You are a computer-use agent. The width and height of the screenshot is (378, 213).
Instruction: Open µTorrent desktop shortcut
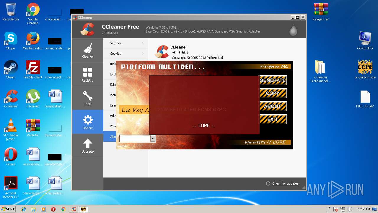(x=33, y=99)
